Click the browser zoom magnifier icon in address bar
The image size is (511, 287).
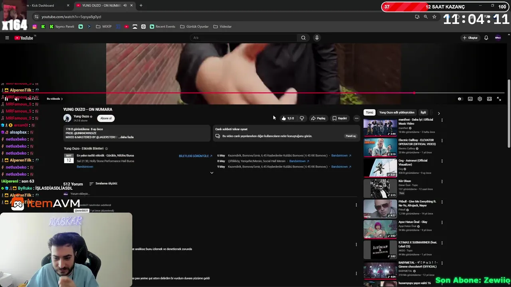click(x=426, y=17)
